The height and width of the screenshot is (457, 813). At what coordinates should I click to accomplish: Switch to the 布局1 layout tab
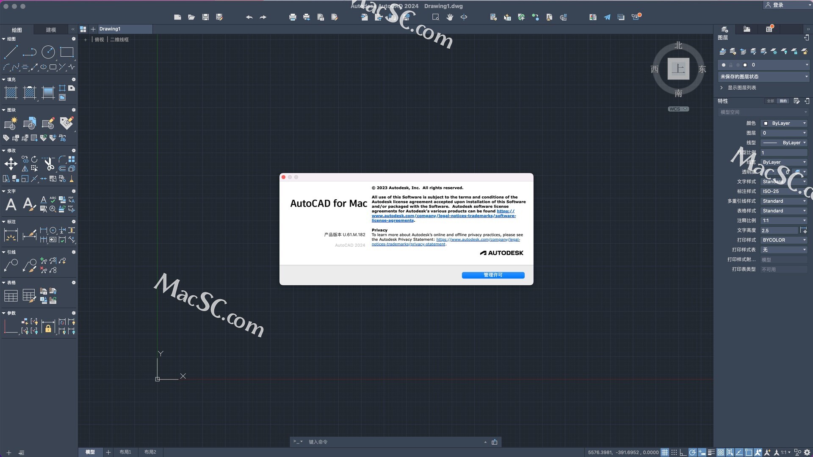pyautogui.click(x=125, y=452)
